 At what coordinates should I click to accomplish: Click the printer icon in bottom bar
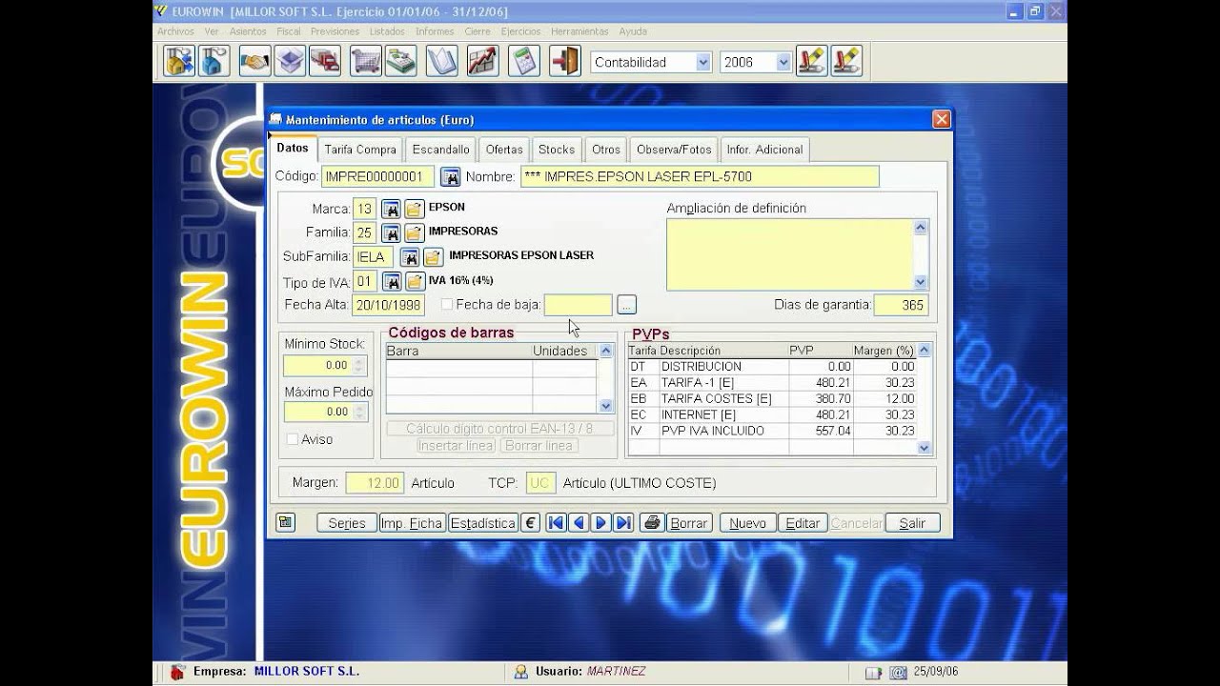pos(652,522)
